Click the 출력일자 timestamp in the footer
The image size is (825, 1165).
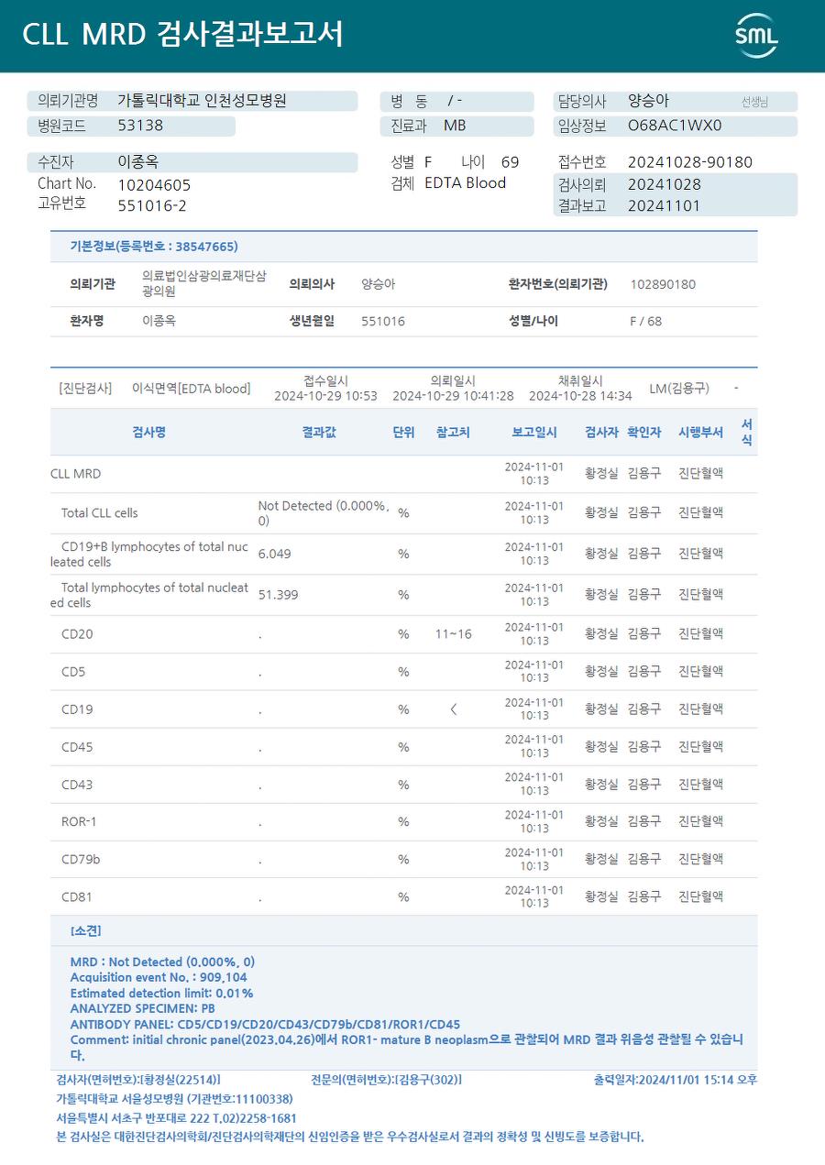coord(676,1081)
